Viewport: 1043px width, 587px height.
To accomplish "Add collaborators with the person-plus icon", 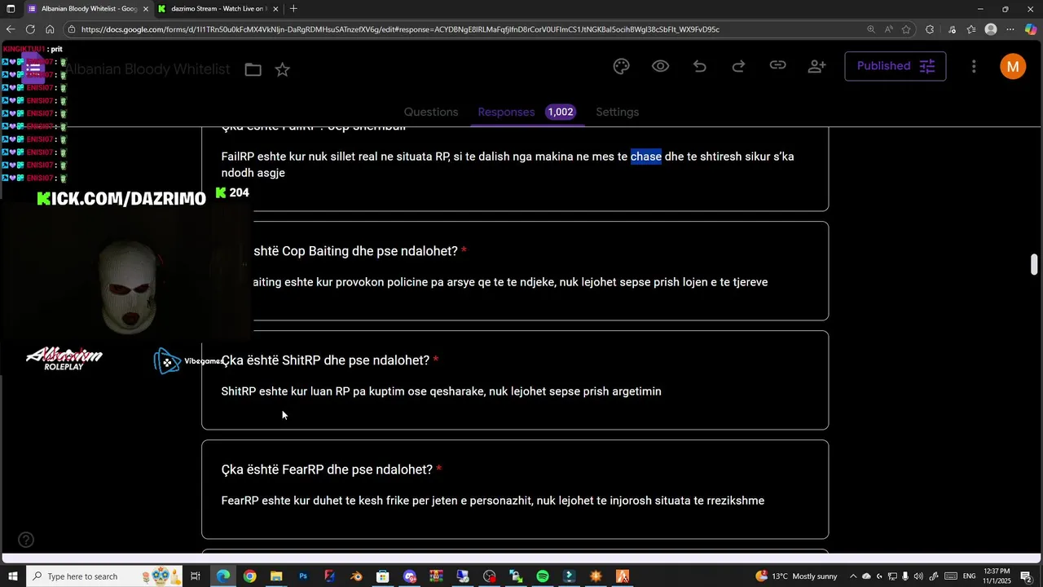I will tap(817, 67).
